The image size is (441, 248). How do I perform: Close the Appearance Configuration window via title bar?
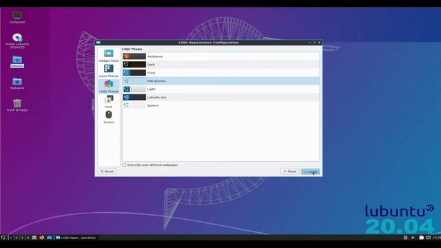(319, 43)
